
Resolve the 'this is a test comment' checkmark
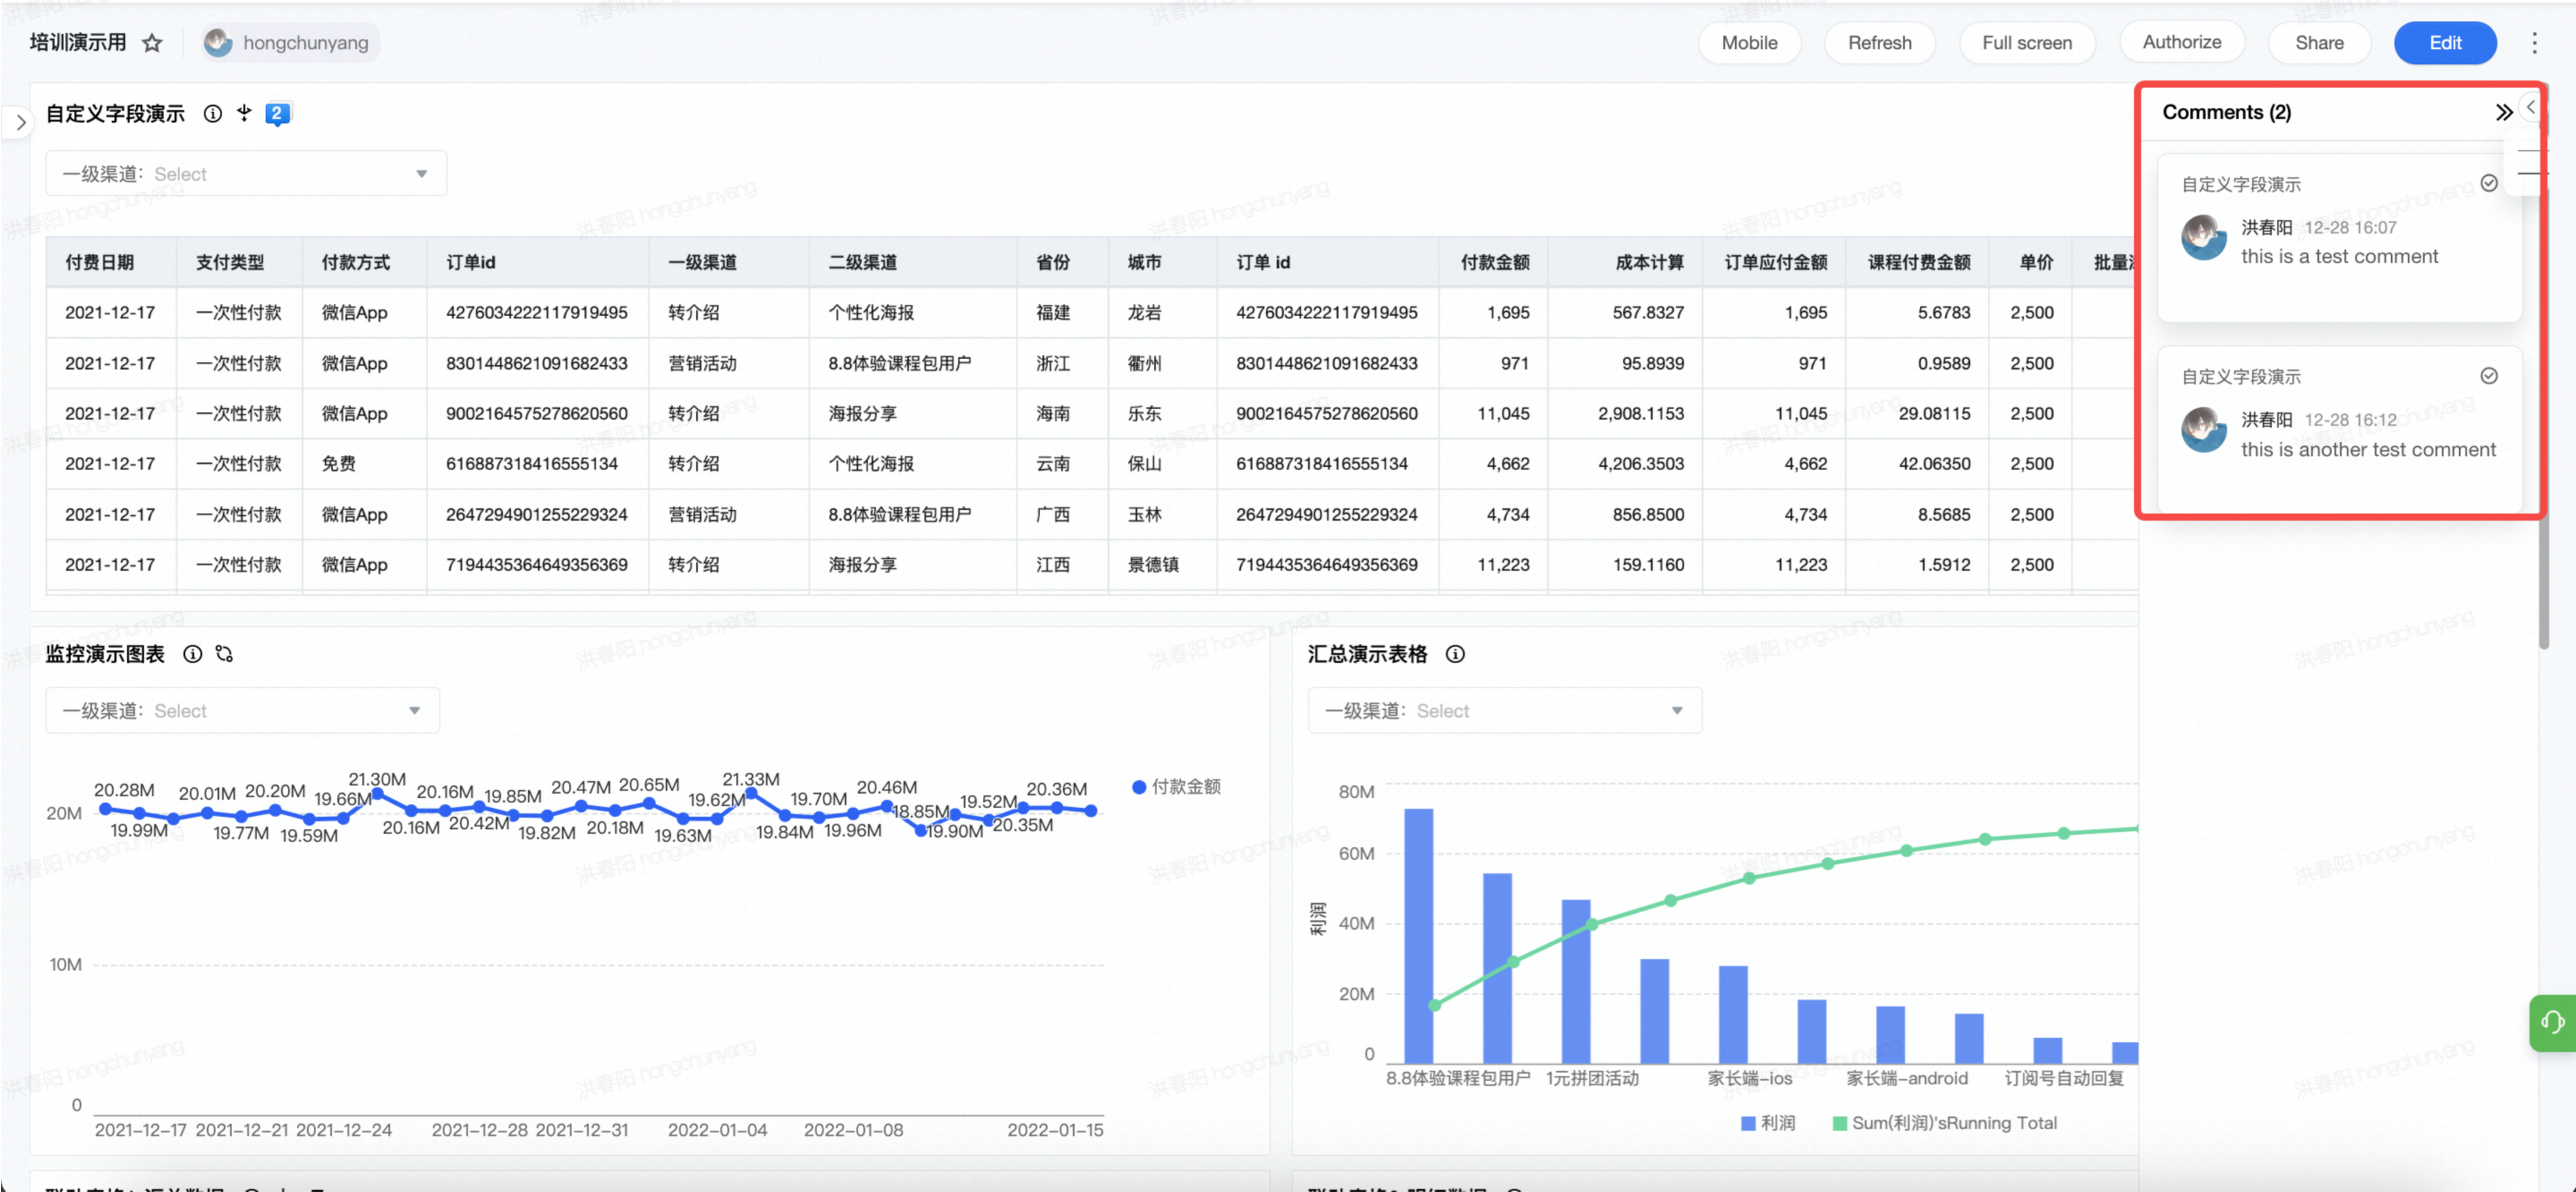2489,183
